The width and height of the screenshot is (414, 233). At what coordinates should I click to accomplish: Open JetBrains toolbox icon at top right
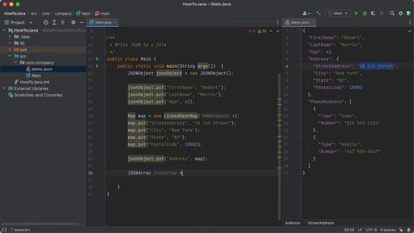click(409, 13)
